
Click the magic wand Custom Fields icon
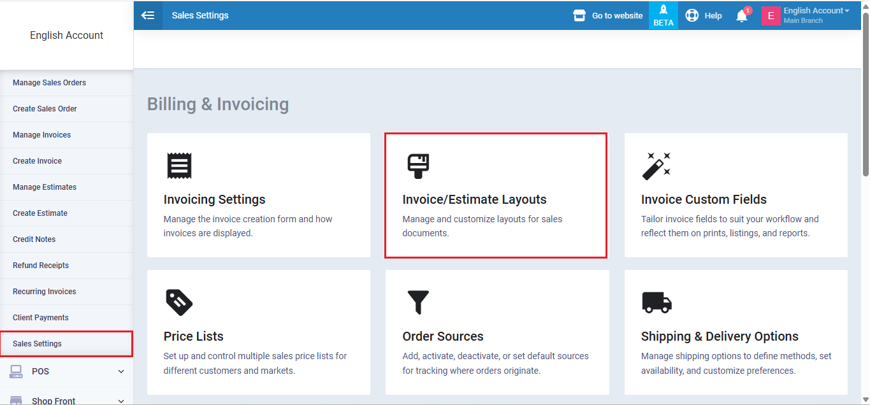656,166
